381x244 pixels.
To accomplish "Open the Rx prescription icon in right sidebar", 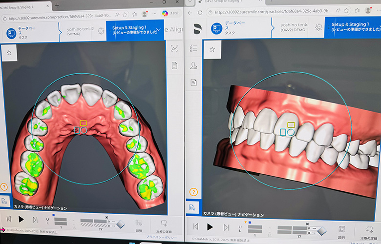I will (193, 82).
